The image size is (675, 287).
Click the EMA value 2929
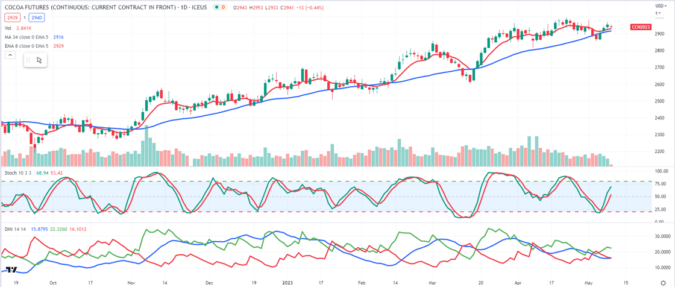59,46
